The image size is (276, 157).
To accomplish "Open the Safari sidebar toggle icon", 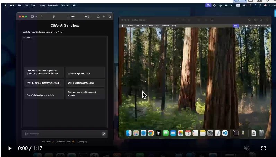I will pyautogui.click(x=32, y=16).
